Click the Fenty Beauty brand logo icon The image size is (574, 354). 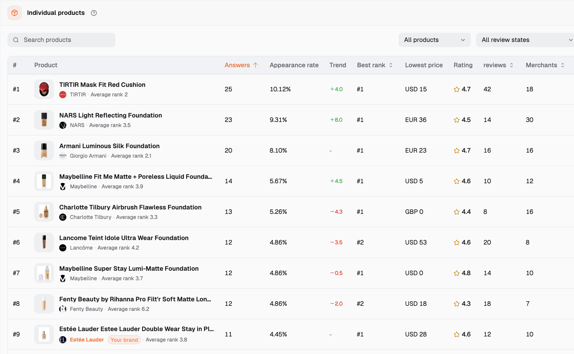click(63, 309)
